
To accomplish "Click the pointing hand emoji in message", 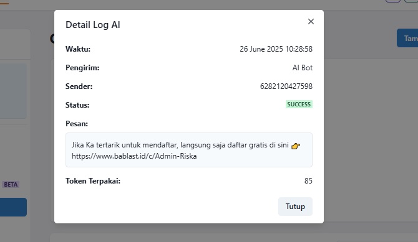I will coord(296,146).
